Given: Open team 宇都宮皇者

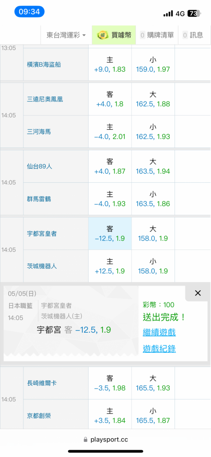Looking at the screenshot, I should pyautogui.click(x=44, y=234).
